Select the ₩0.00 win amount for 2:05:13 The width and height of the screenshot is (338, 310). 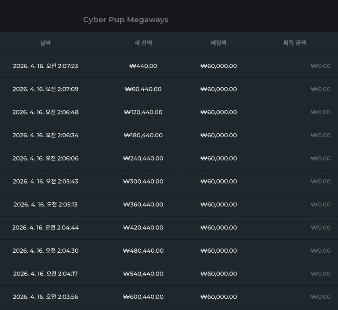(320, 205)
